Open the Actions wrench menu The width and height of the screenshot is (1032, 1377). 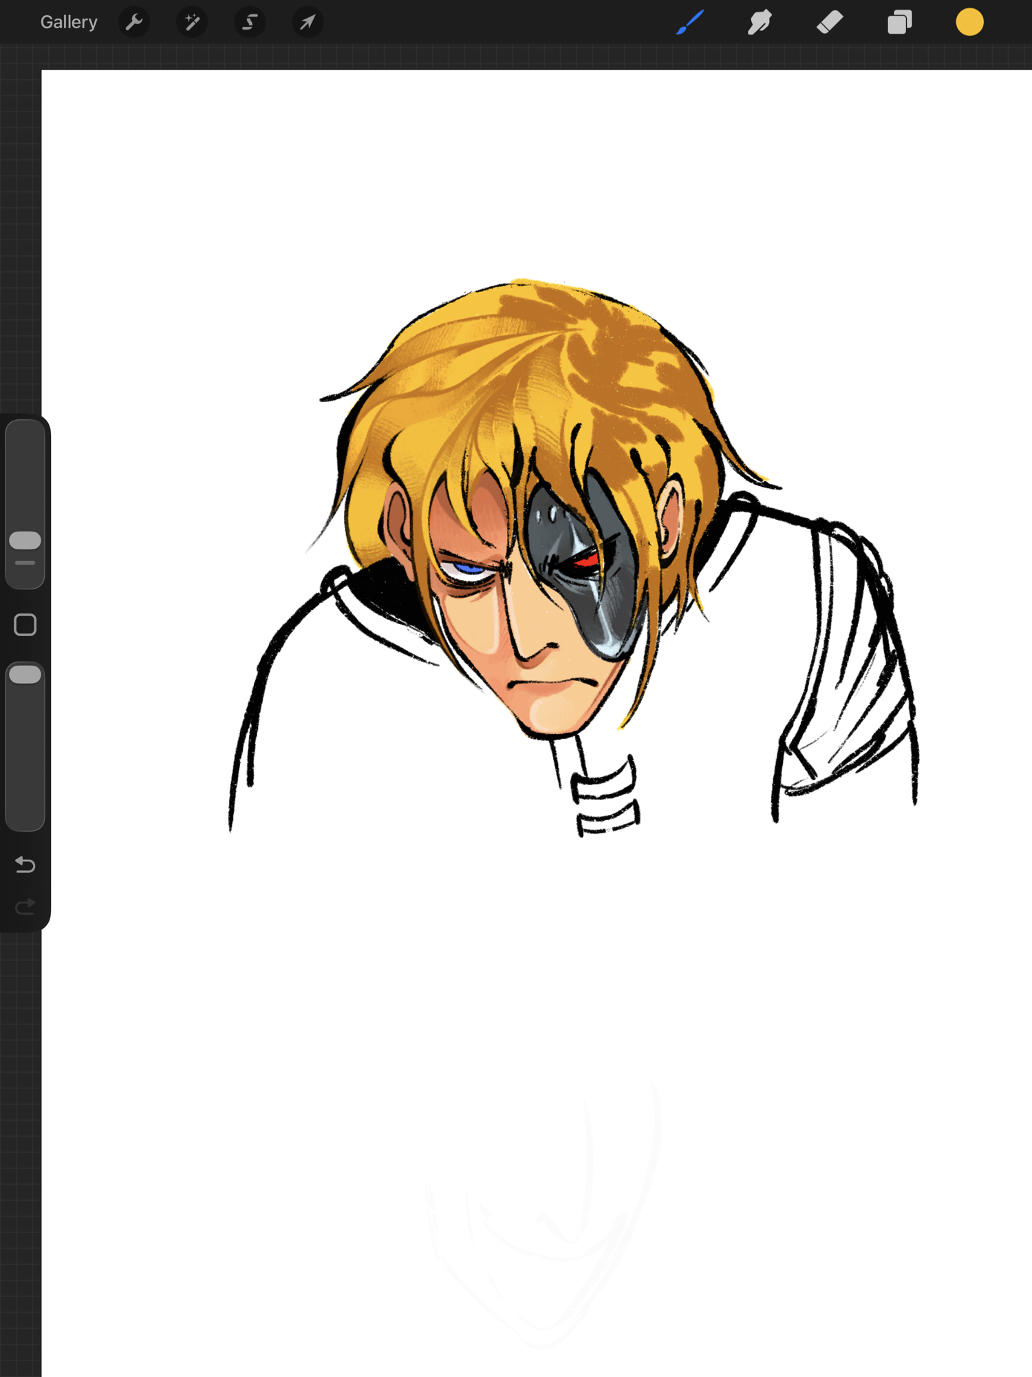click(134, 23)
